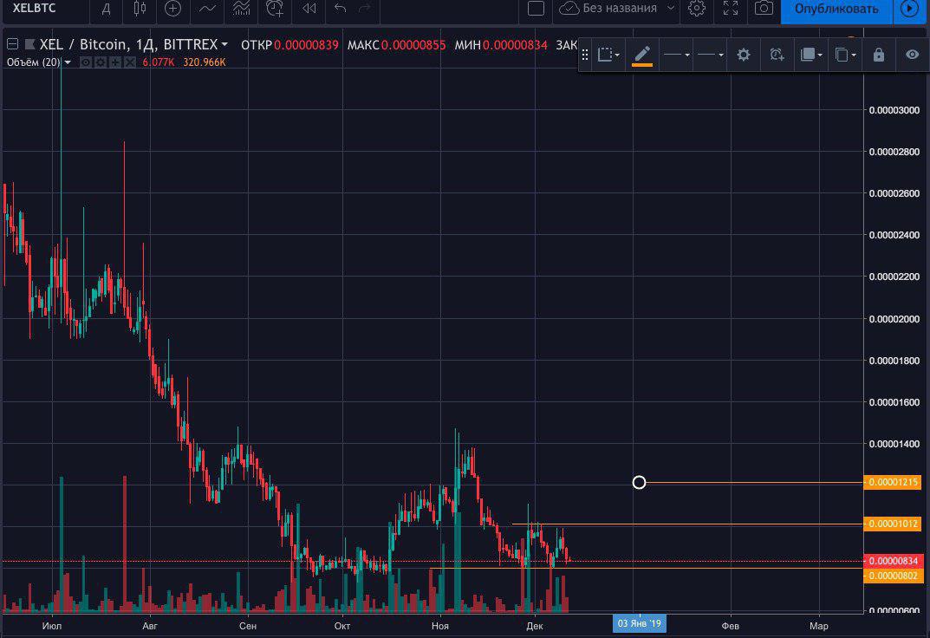Click the 0.00001400 price scale label
This screenshot has width=930, height=638.
[894, 444]
